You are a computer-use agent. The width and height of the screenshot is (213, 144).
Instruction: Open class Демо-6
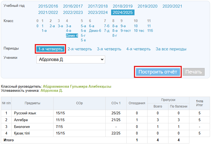95,30
